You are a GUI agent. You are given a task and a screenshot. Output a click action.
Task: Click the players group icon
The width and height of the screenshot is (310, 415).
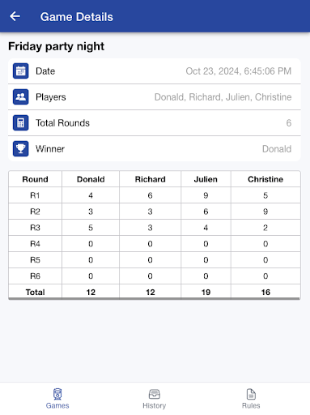coord(21,97)
